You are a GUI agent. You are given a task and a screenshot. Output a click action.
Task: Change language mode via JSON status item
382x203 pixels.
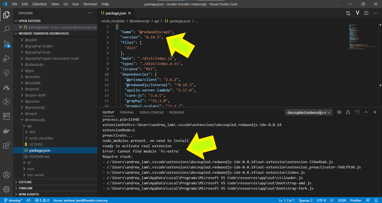pyautogui.click(x=342, y=200)
